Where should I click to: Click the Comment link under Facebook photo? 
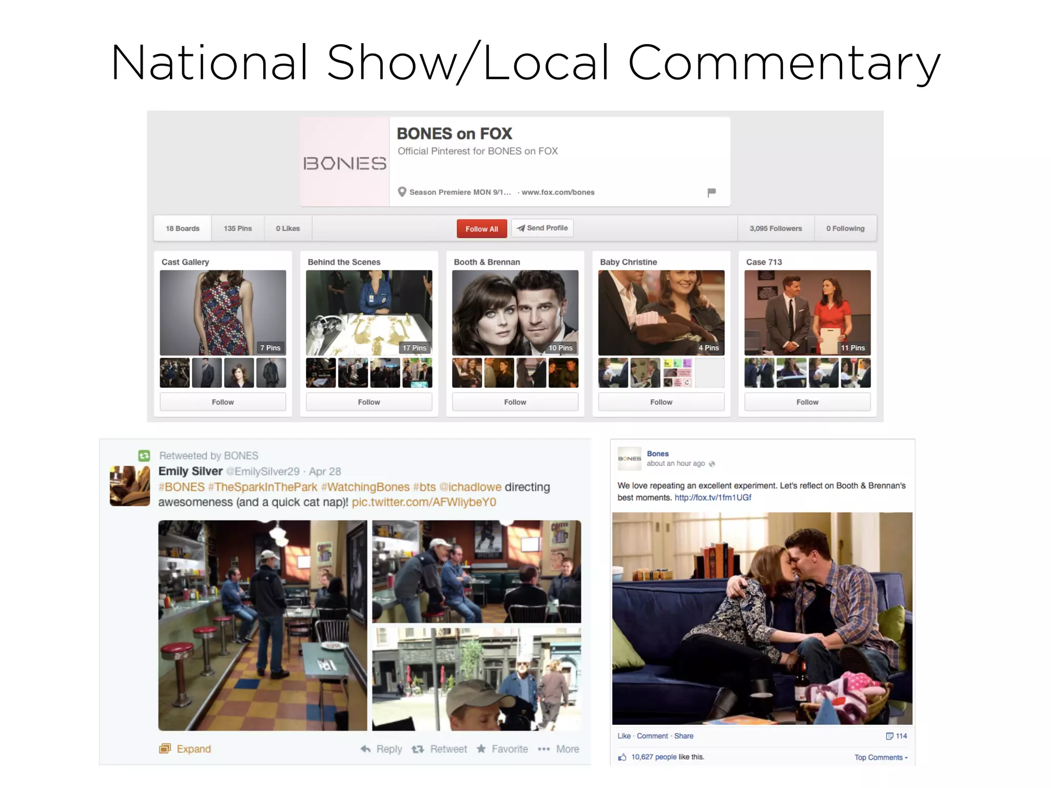652,736
